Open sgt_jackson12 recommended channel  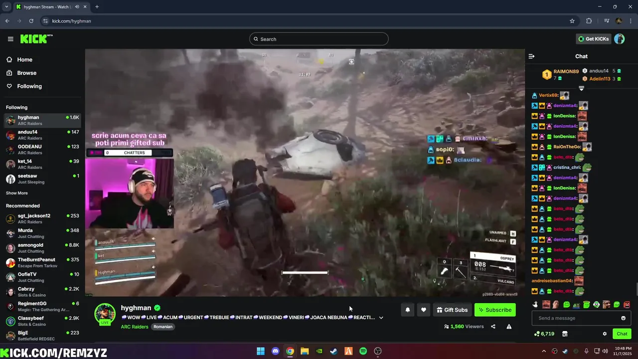[42, 218]
